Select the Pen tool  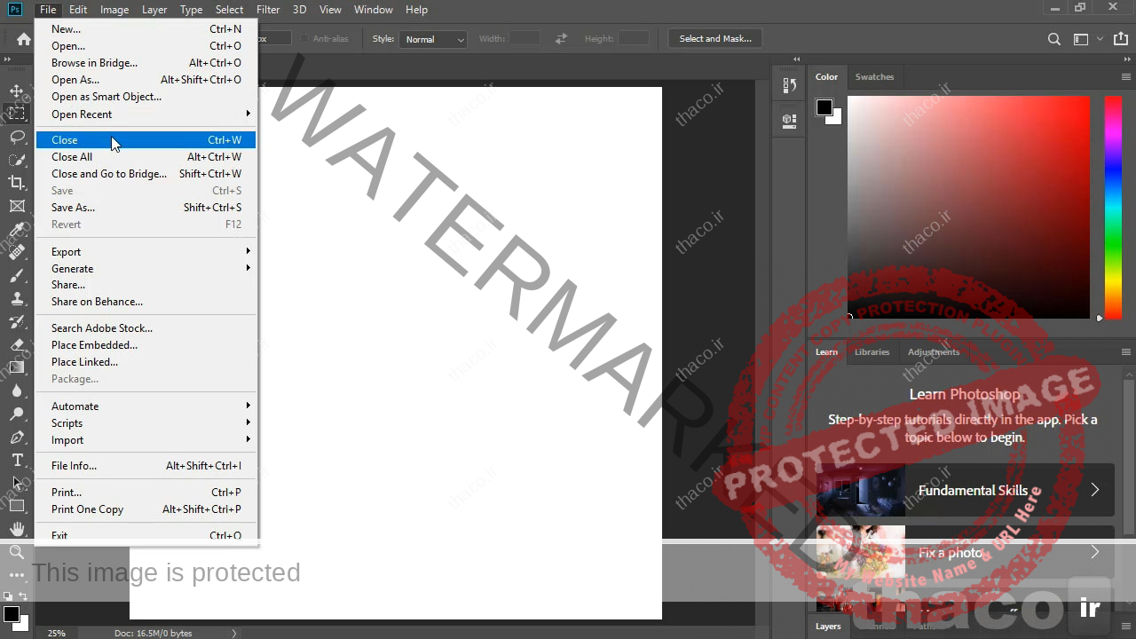click(17, 437)
